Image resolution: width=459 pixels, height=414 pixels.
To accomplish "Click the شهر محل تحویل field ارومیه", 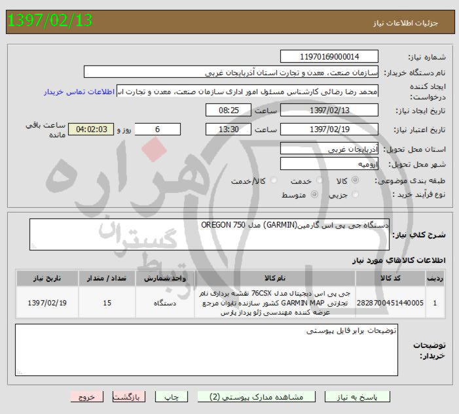I will pyautogui.click(x=329, y=164).
